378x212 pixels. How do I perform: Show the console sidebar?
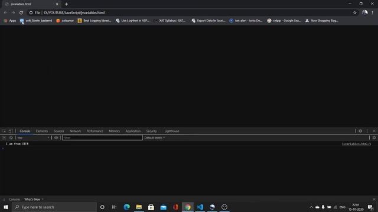coord(4,138)
